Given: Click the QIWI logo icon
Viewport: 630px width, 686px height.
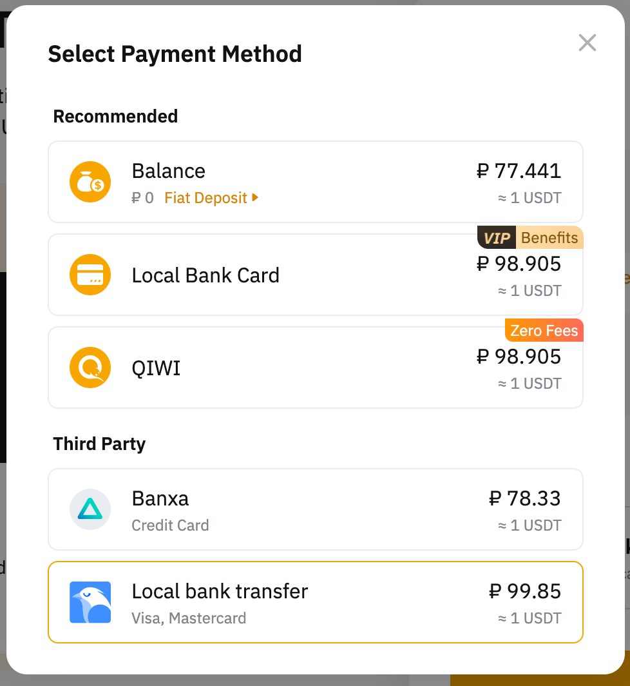Looking at the screenshot, I should coord(90,367).
